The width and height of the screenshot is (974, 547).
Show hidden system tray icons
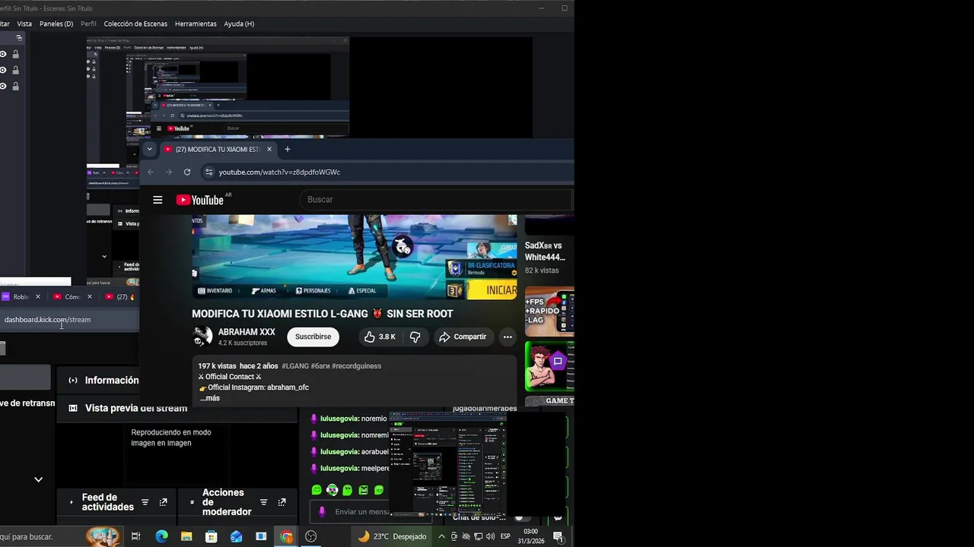pyautogui.click(x=441, y=536)
